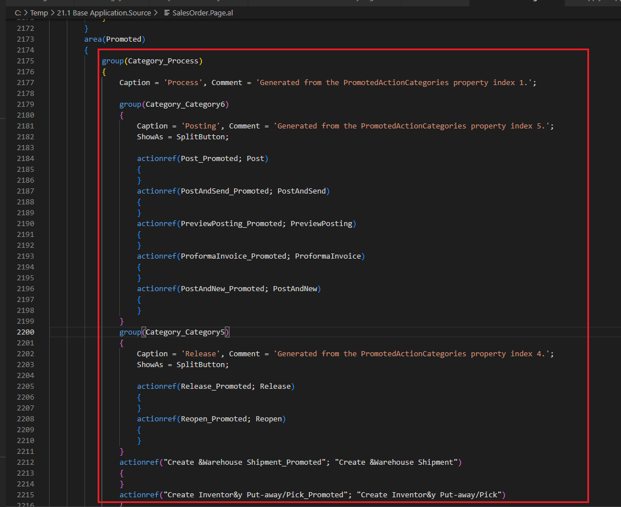Click the PreviewPosting_Promoted identifier
This screenshot has height=507, width=621.
click(231, 224)
